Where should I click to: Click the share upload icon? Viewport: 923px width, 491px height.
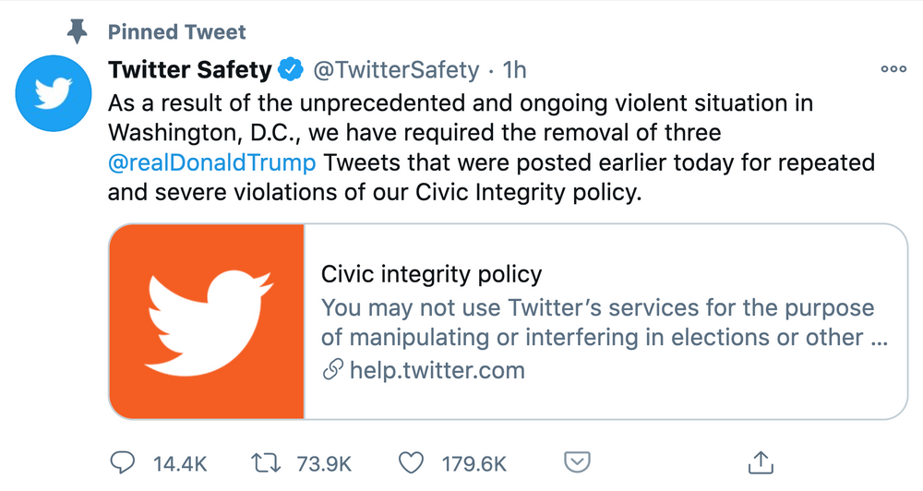pos(761,462)
